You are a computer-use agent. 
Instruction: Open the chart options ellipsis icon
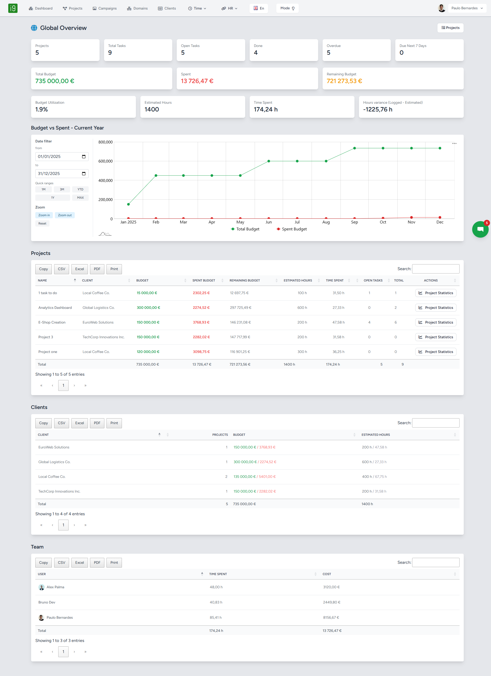(x=455, y=143)
